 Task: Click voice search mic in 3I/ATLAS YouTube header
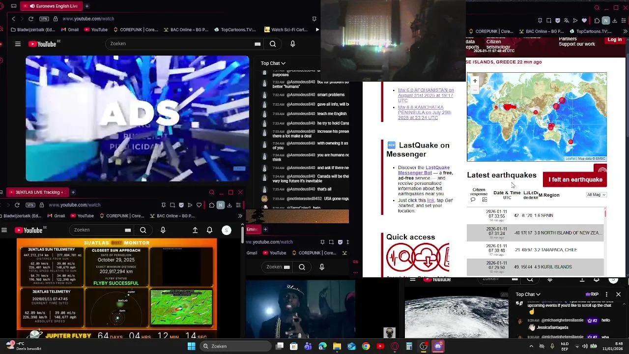pos(163,230)
